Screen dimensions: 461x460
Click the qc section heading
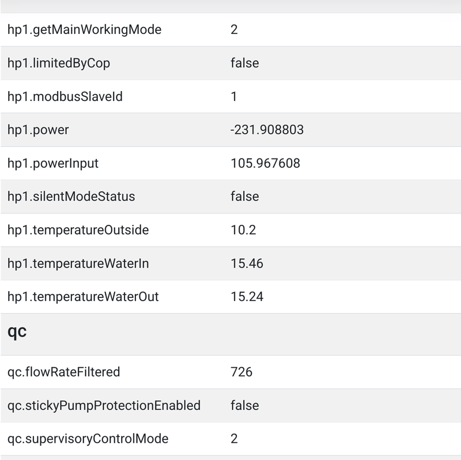17,334
